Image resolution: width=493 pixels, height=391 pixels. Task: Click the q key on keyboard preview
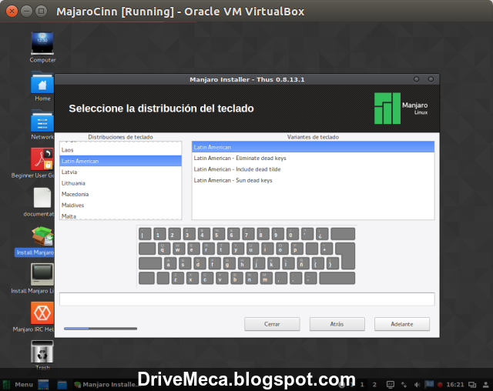click(163, 249)
